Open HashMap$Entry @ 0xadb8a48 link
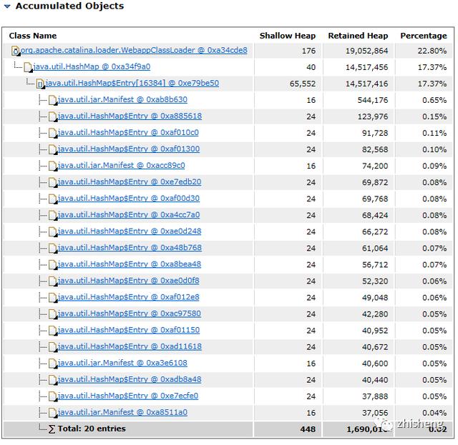458x445 pixels. pyautogui.click(x=130, y=380)
